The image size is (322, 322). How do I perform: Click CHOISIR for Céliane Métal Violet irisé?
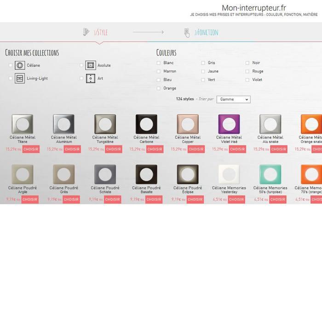(237, 149)
